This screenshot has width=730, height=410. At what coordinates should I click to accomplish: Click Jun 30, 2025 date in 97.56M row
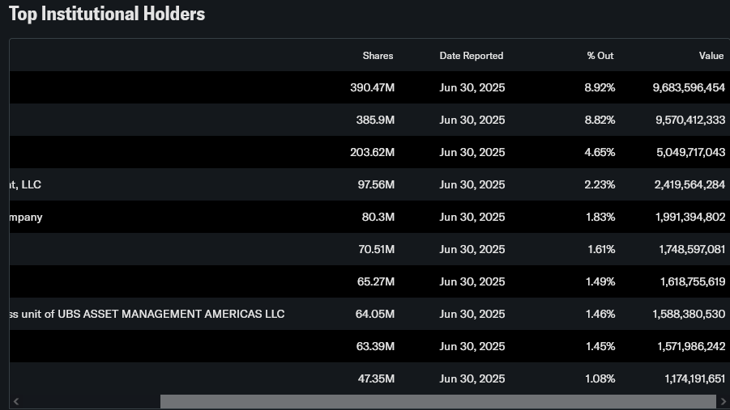(472, 184)
